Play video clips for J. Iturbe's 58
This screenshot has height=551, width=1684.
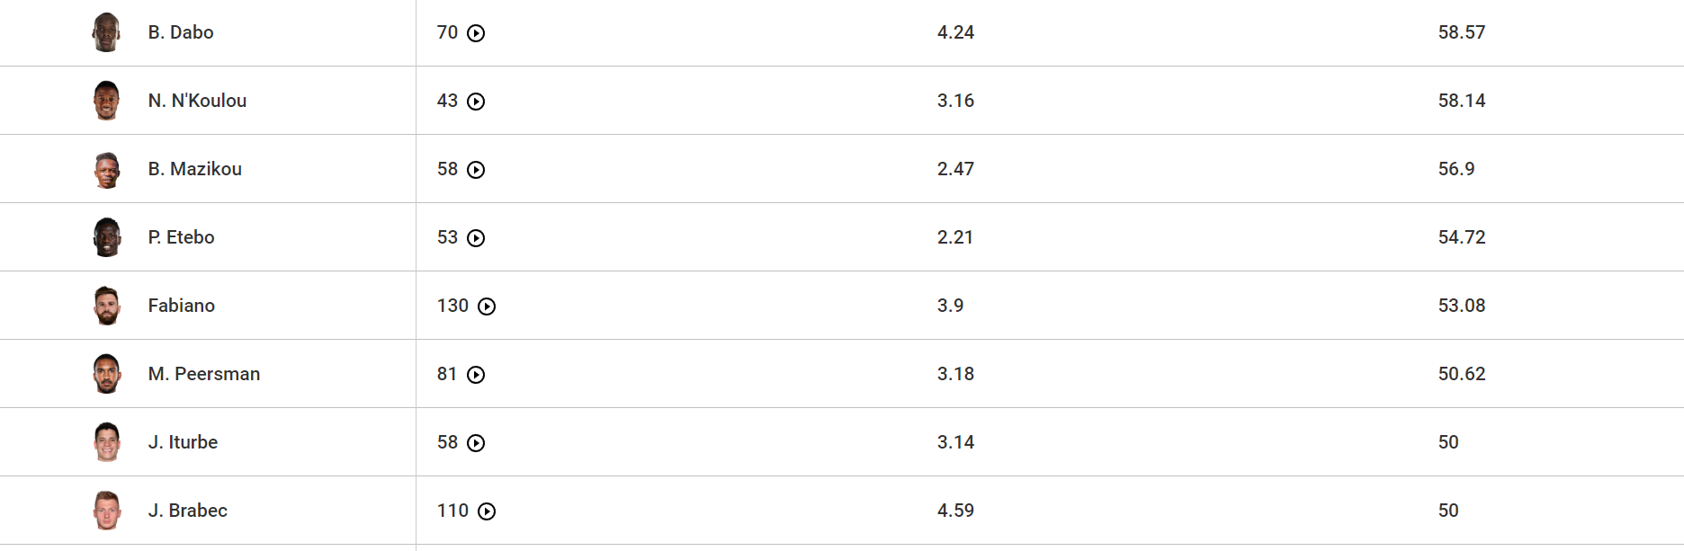tap(477, 443)
